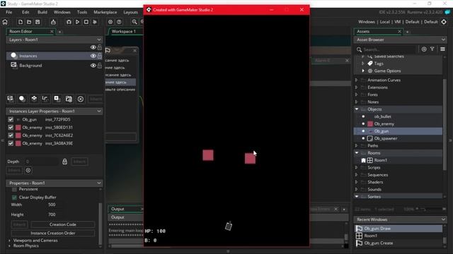The image size is (453, 254).
Task: Open the Help icon in toolbar
Action: click(119, 22)
